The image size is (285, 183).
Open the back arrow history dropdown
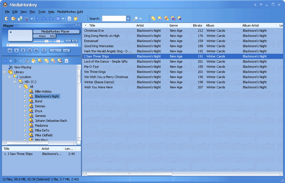pyautogui.click(x=11, y=61)
